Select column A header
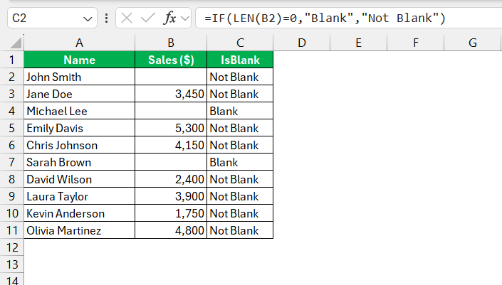Image resolution: width=502 pixels, height=285 pixels. (80, 43)
